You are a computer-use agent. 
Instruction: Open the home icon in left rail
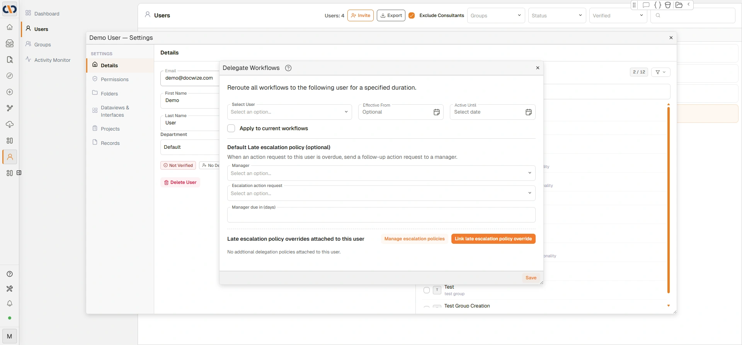pyautogui.click(x=10, y=27)
